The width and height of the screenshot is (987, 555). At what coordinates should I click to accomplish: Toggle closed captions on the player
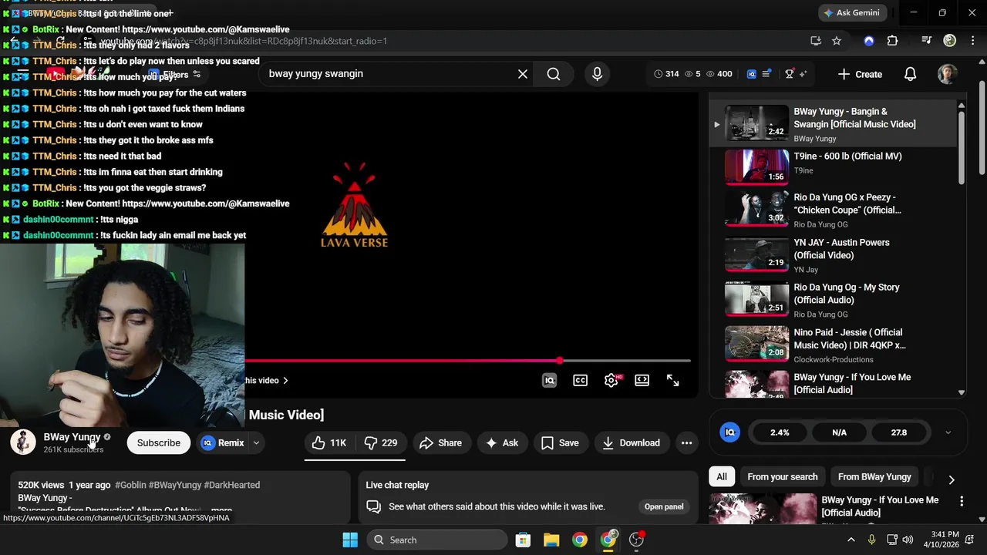pos(580,380)
